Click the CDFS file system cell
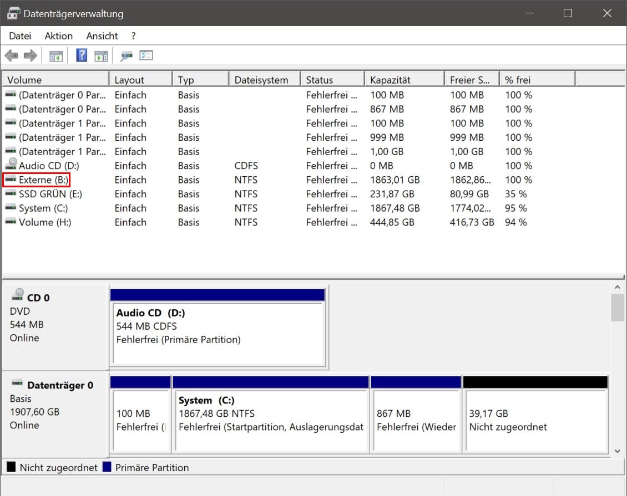Image resolution: width=627 pixels, height=496 pixels. coord(246,166)
